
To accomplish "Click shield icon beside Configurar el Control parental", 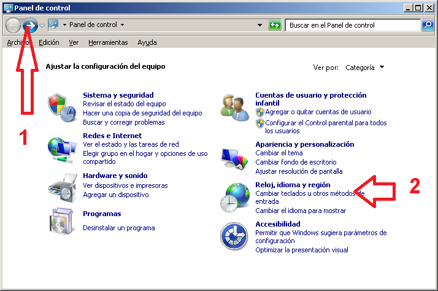I will pos(259,123).
